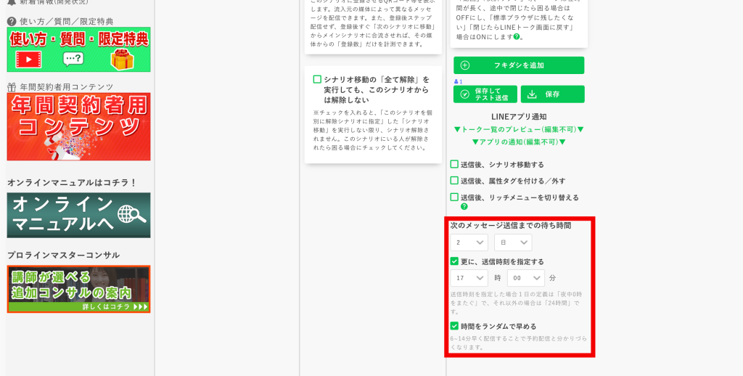Click the 詳しくはコチラ strip on the consulting banner

coord(78,307)
